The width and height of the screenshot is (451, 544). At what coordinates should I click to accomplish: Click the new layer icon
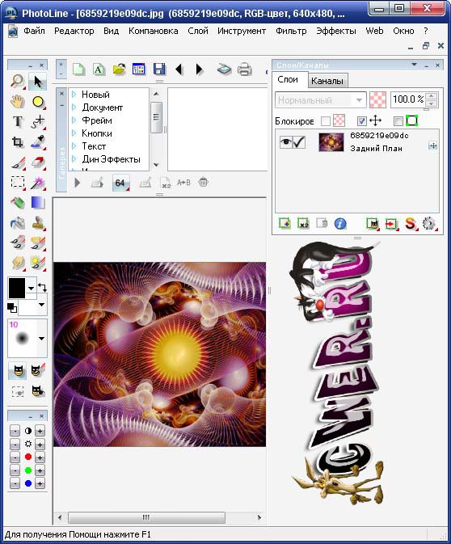click(285, 223)
